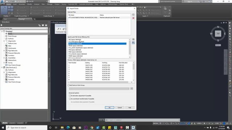Screen dimensions: 232x130
Task: Click the Surfaces icon under Drawing1
Action: 7,39
